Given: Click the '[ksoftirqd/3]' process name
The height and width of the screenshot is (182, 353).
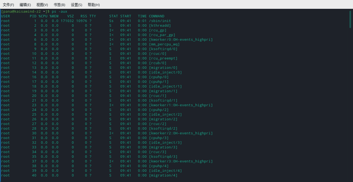Looking at the screenshot, I should point(163,156).
